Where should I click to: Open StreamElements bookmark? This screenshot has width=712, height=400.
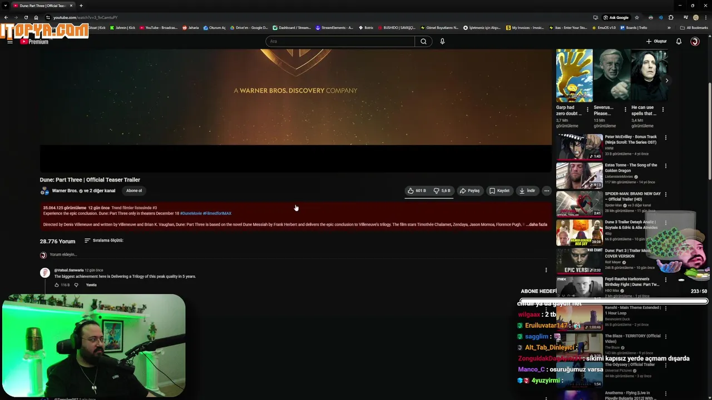coord(334,28)
